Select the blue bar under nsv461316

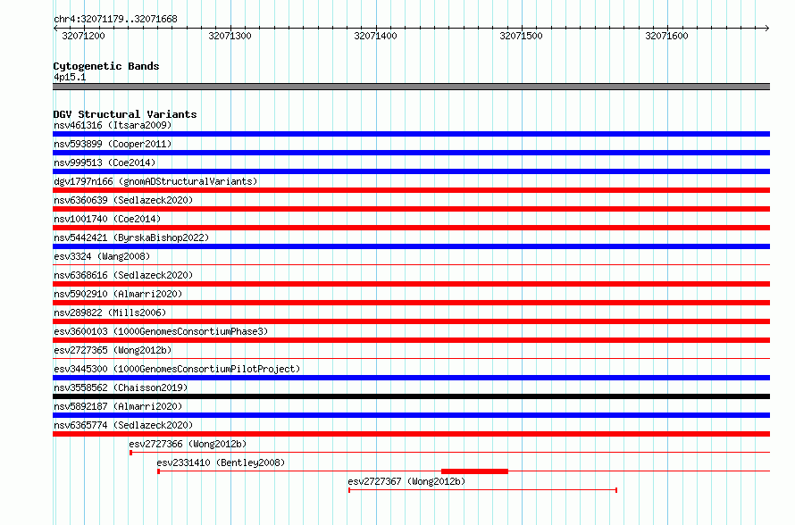pos(411,134)
